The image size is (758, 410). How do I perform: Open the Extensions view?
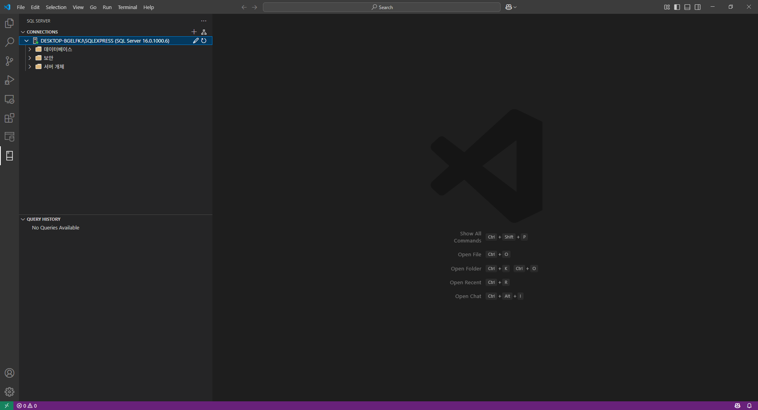pyautogui.click(x=9, y=118)
